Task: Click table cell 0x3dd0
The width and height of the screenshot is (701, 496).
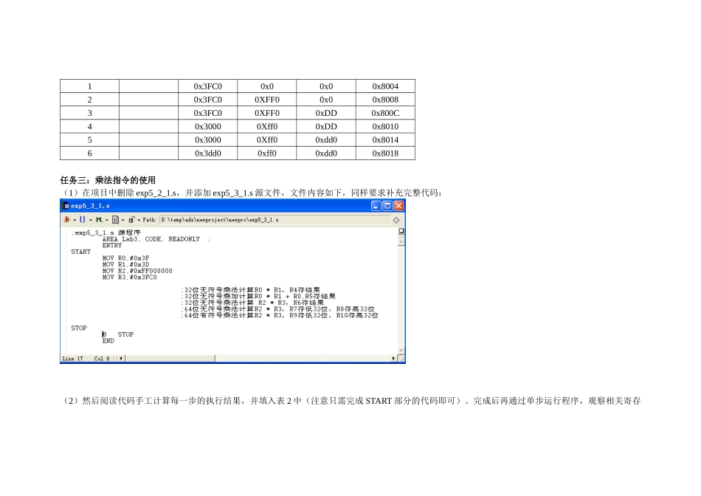Action: tap(208, 154)
